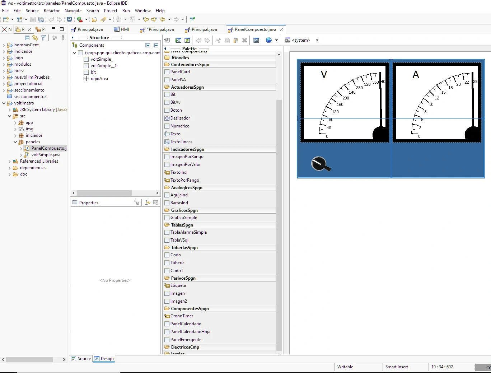Click the Save icon in the main toolbar
This screenshot has width=491, height=373.
pos(33,20)
